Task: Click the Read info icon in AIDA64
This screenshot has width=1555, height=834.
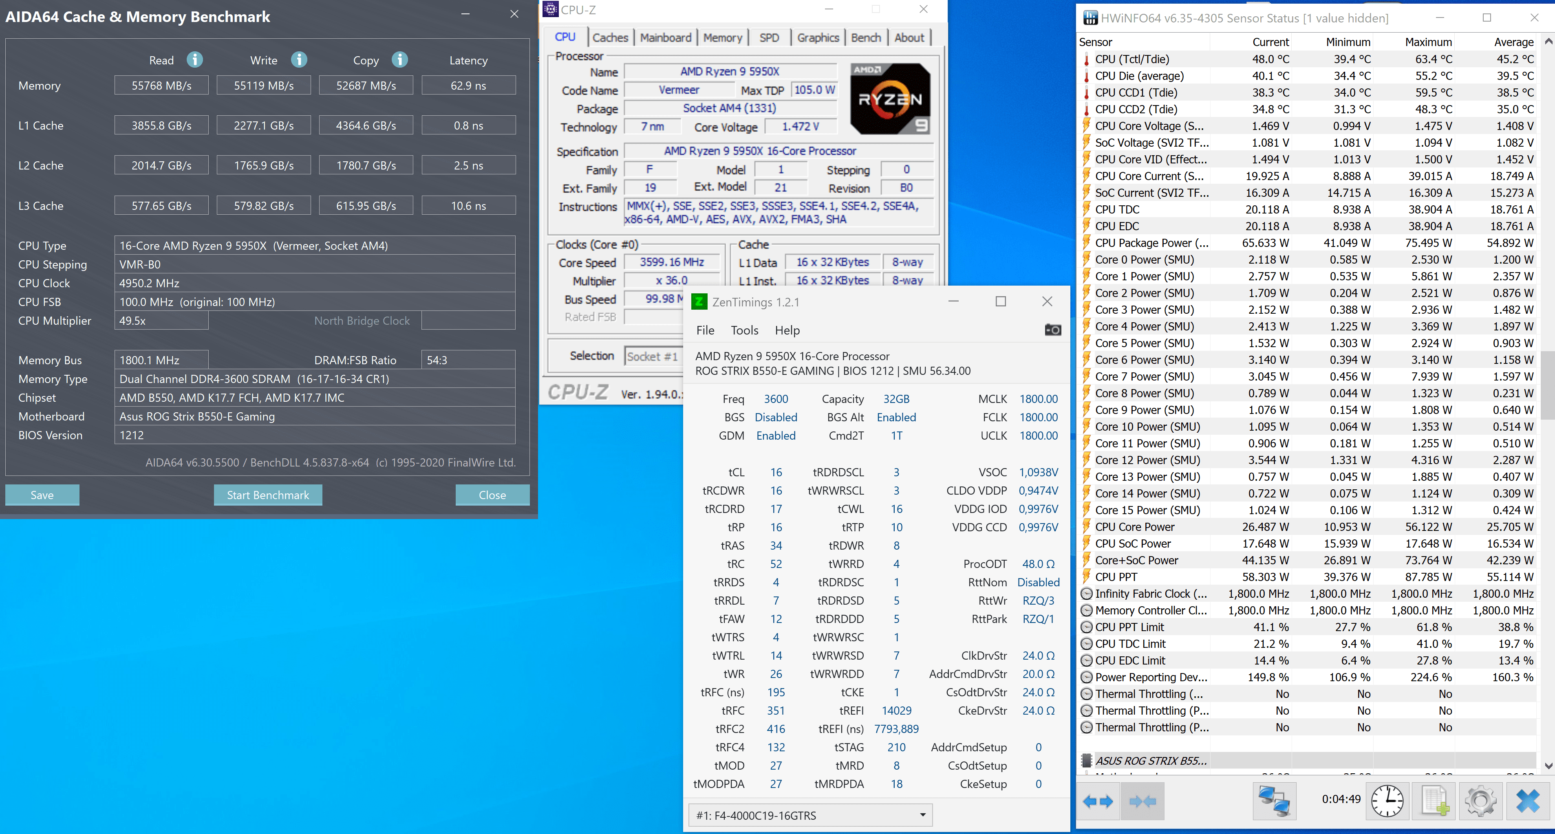Action: (194, 60)
